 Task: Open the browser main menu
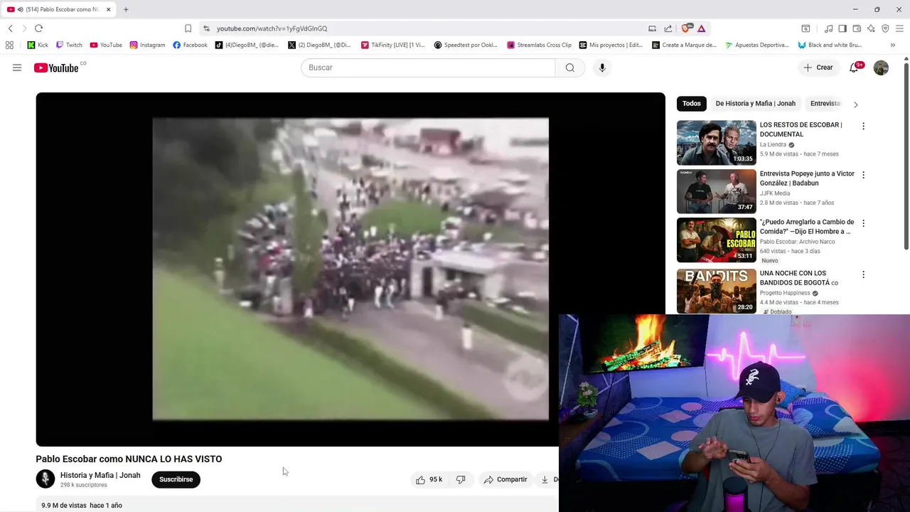point(899,28)
